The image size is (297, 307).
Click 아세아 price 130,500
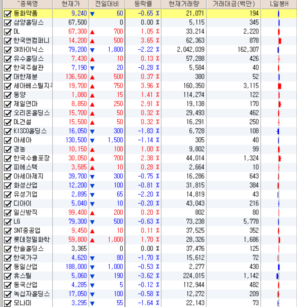coord(76,140)
